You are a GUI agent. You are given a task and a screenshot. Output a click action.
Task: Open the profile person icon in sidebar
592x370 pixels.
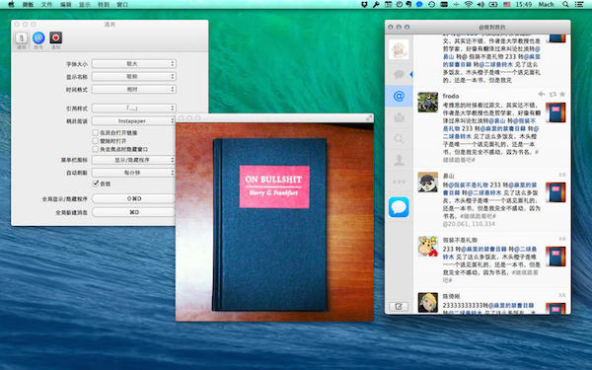399,160
